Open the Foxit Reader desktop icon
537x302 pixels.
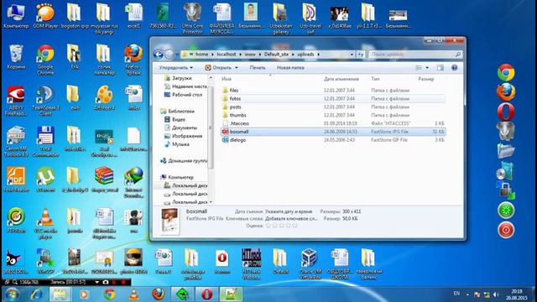16,179
